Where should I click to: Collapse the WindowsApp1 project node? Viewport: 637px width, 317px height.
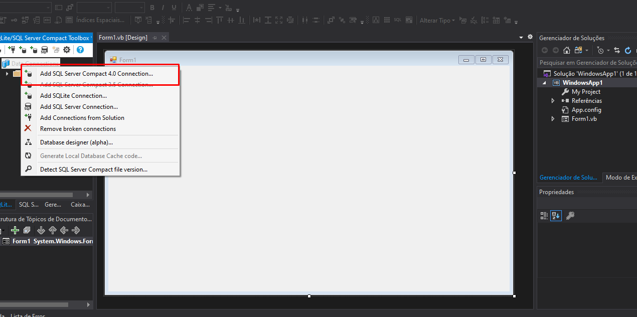coord(544,83)
